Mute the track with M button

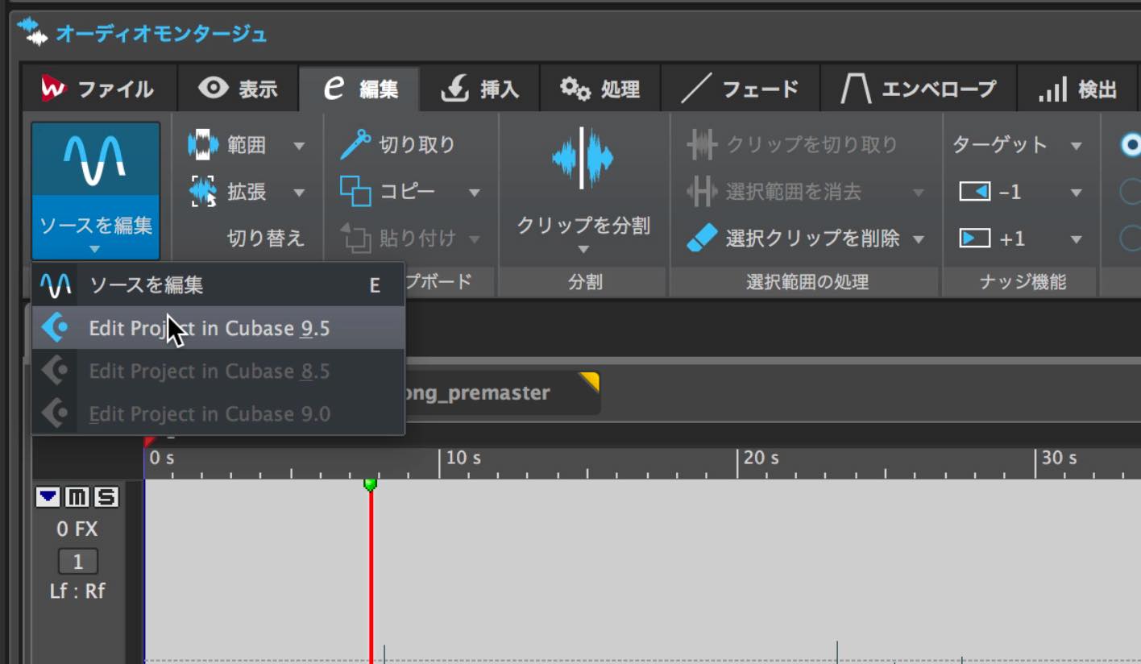tap(77, 497)
